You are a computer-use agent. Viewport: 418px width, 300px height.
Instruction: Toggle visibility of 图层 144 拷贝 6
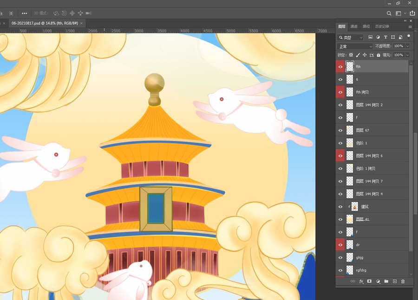click(x=340, y=156)
